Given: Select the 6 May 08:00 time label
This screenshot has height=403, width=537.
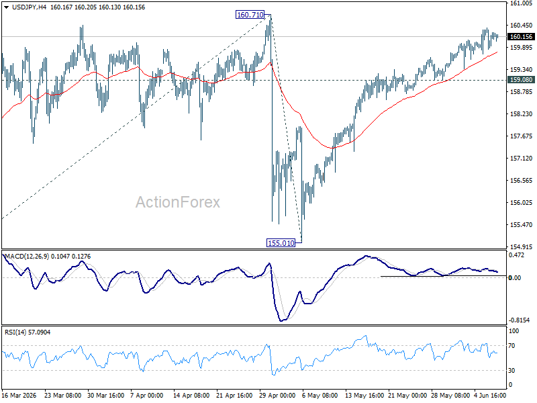Looking at the screenshot, I should click(x=320, y=396).
